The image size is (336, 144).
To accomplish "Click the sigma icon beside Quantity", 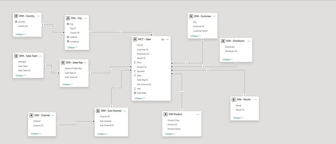I will [135, 71].
